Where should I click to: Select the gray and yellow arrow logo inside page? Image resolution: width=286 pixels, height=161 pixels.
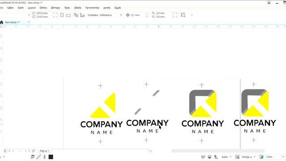click(x=203, y=103)
